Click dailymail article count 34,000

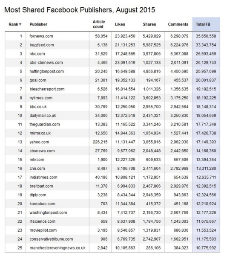click(101, 116)
